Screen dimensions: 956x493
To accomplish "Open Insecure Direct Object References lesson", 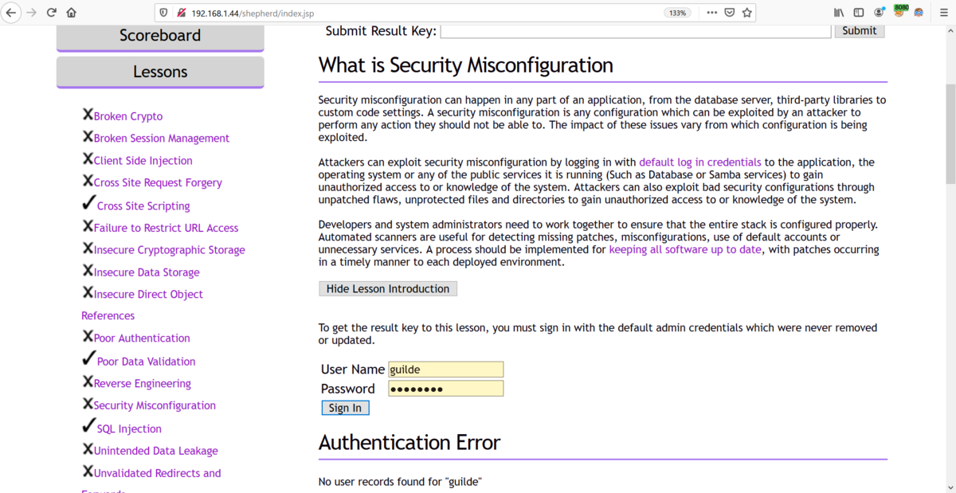I will point(148,294).
